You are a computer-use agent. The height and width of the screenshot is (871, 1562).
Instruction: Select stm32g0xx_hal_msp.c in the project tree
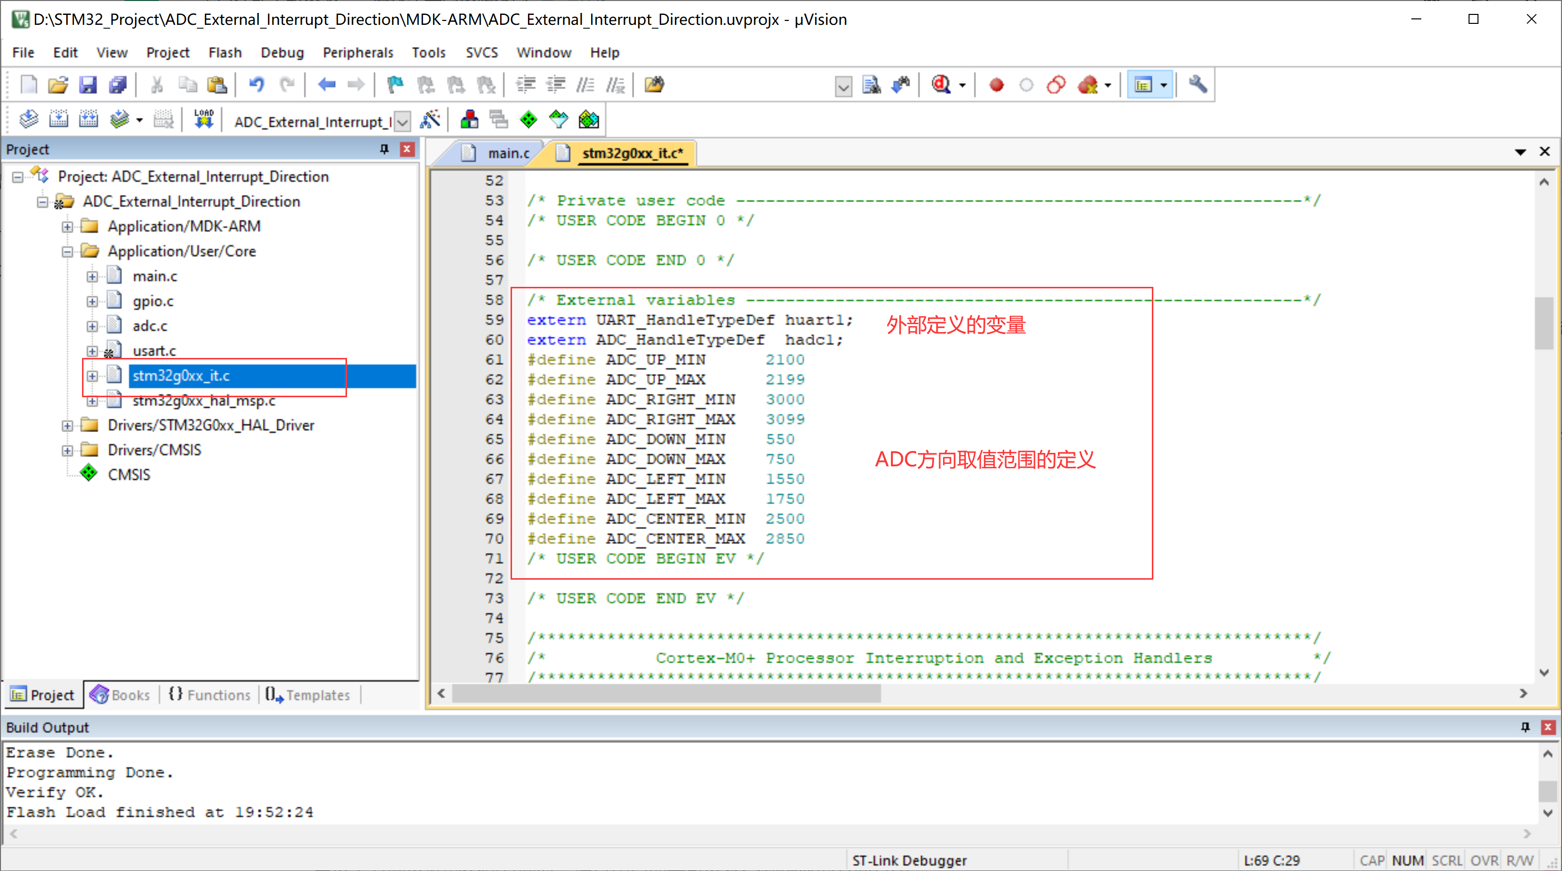click(204, 400)
